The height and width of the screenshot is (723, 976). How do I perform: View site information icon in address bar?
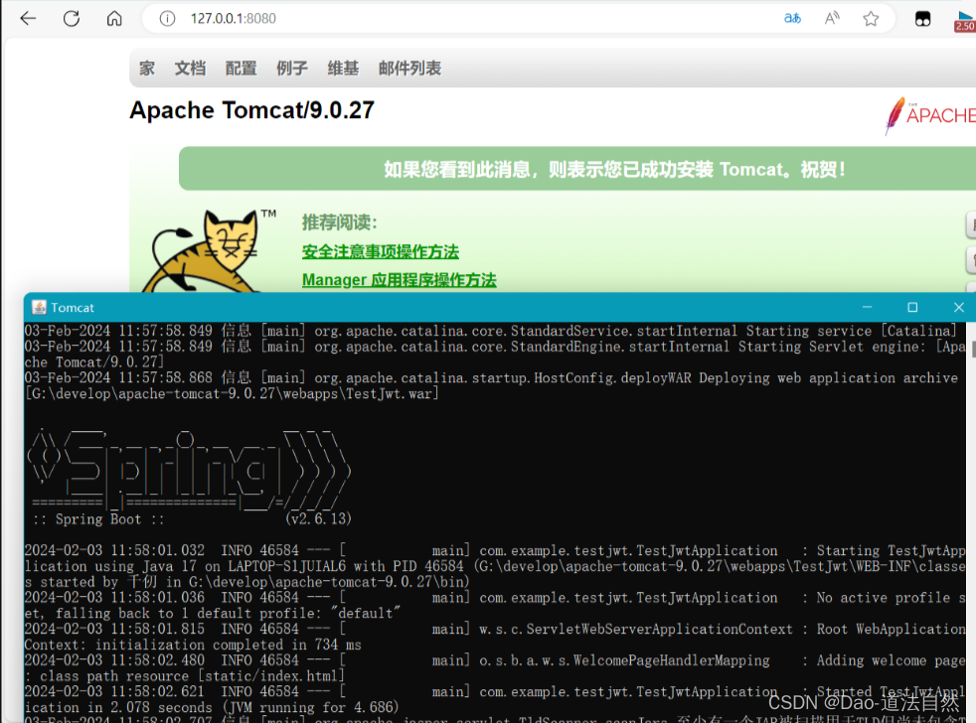[167, 19]
